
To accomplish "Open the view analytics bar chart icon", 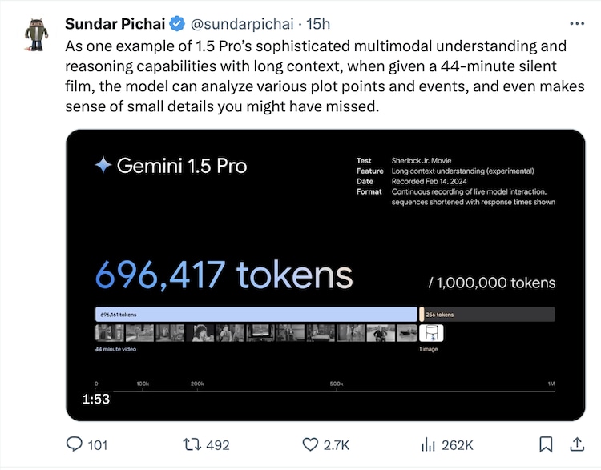I will point(429,444).
